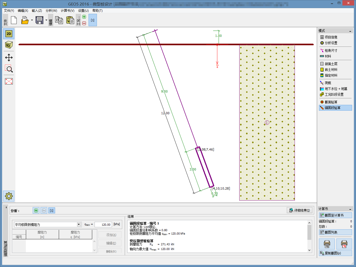Open the 编辑(X) menu

coord(23,11)
